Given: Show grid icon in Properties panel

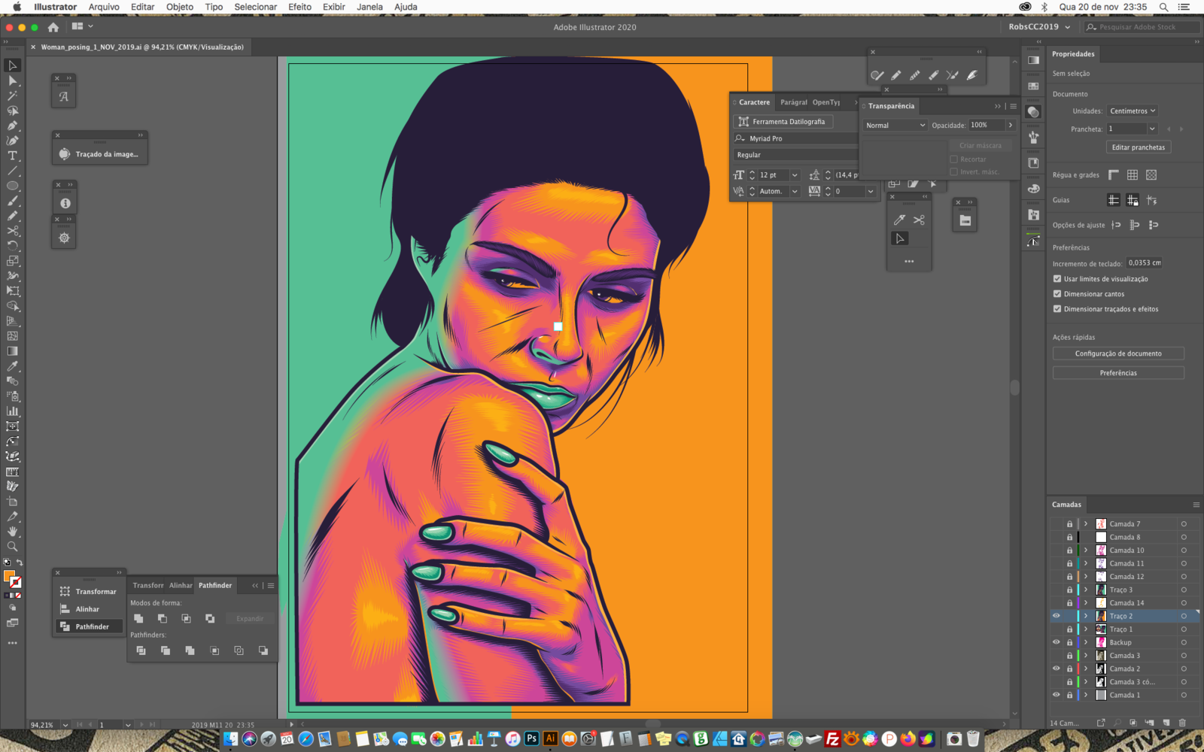Looking at the screenshot, I should pyautogui.click(x=1133, y=174).
